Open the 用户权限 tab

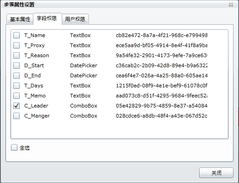pyautogui.click(x=75, y=19)
